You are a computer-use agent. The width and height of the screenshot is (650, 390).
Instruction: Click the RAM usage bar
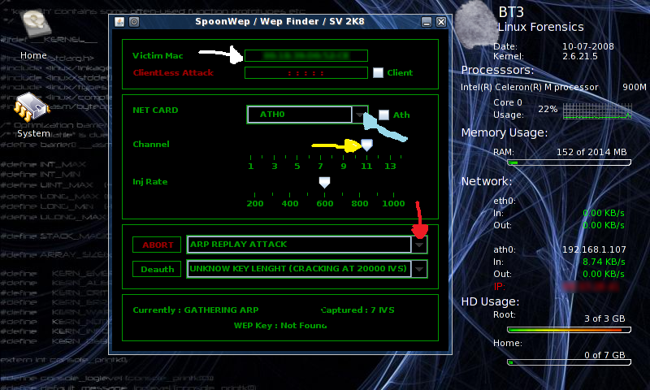(x=566, y=162)
